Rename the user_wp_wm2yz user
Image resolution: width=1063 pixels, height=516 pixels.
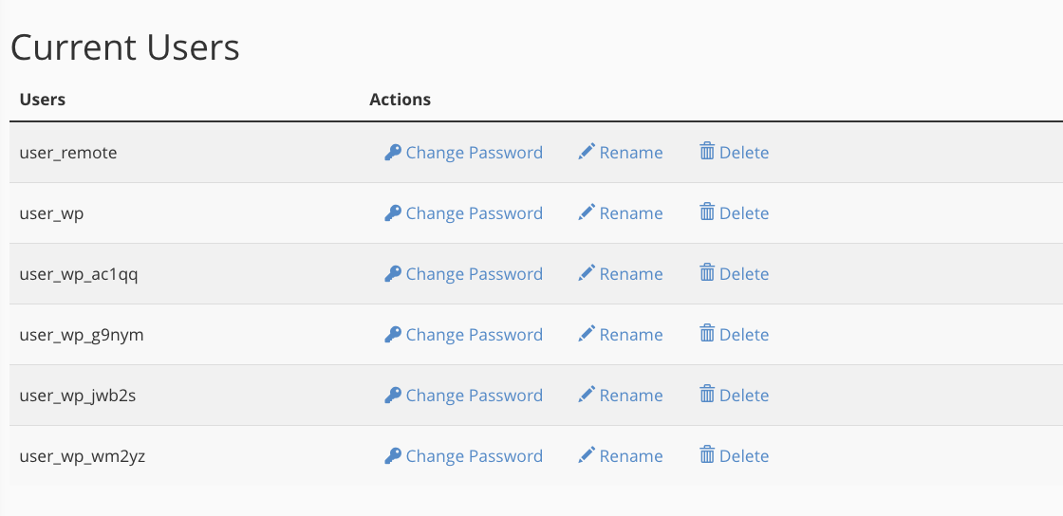pos(630,456)
